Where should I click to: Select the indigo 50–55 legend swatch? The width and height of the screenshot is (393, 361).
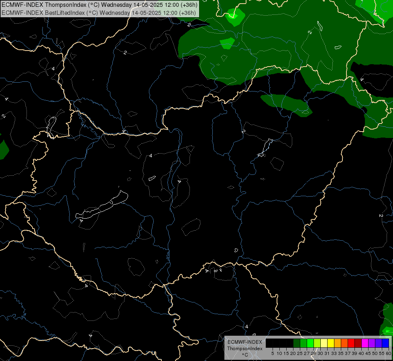379,343
